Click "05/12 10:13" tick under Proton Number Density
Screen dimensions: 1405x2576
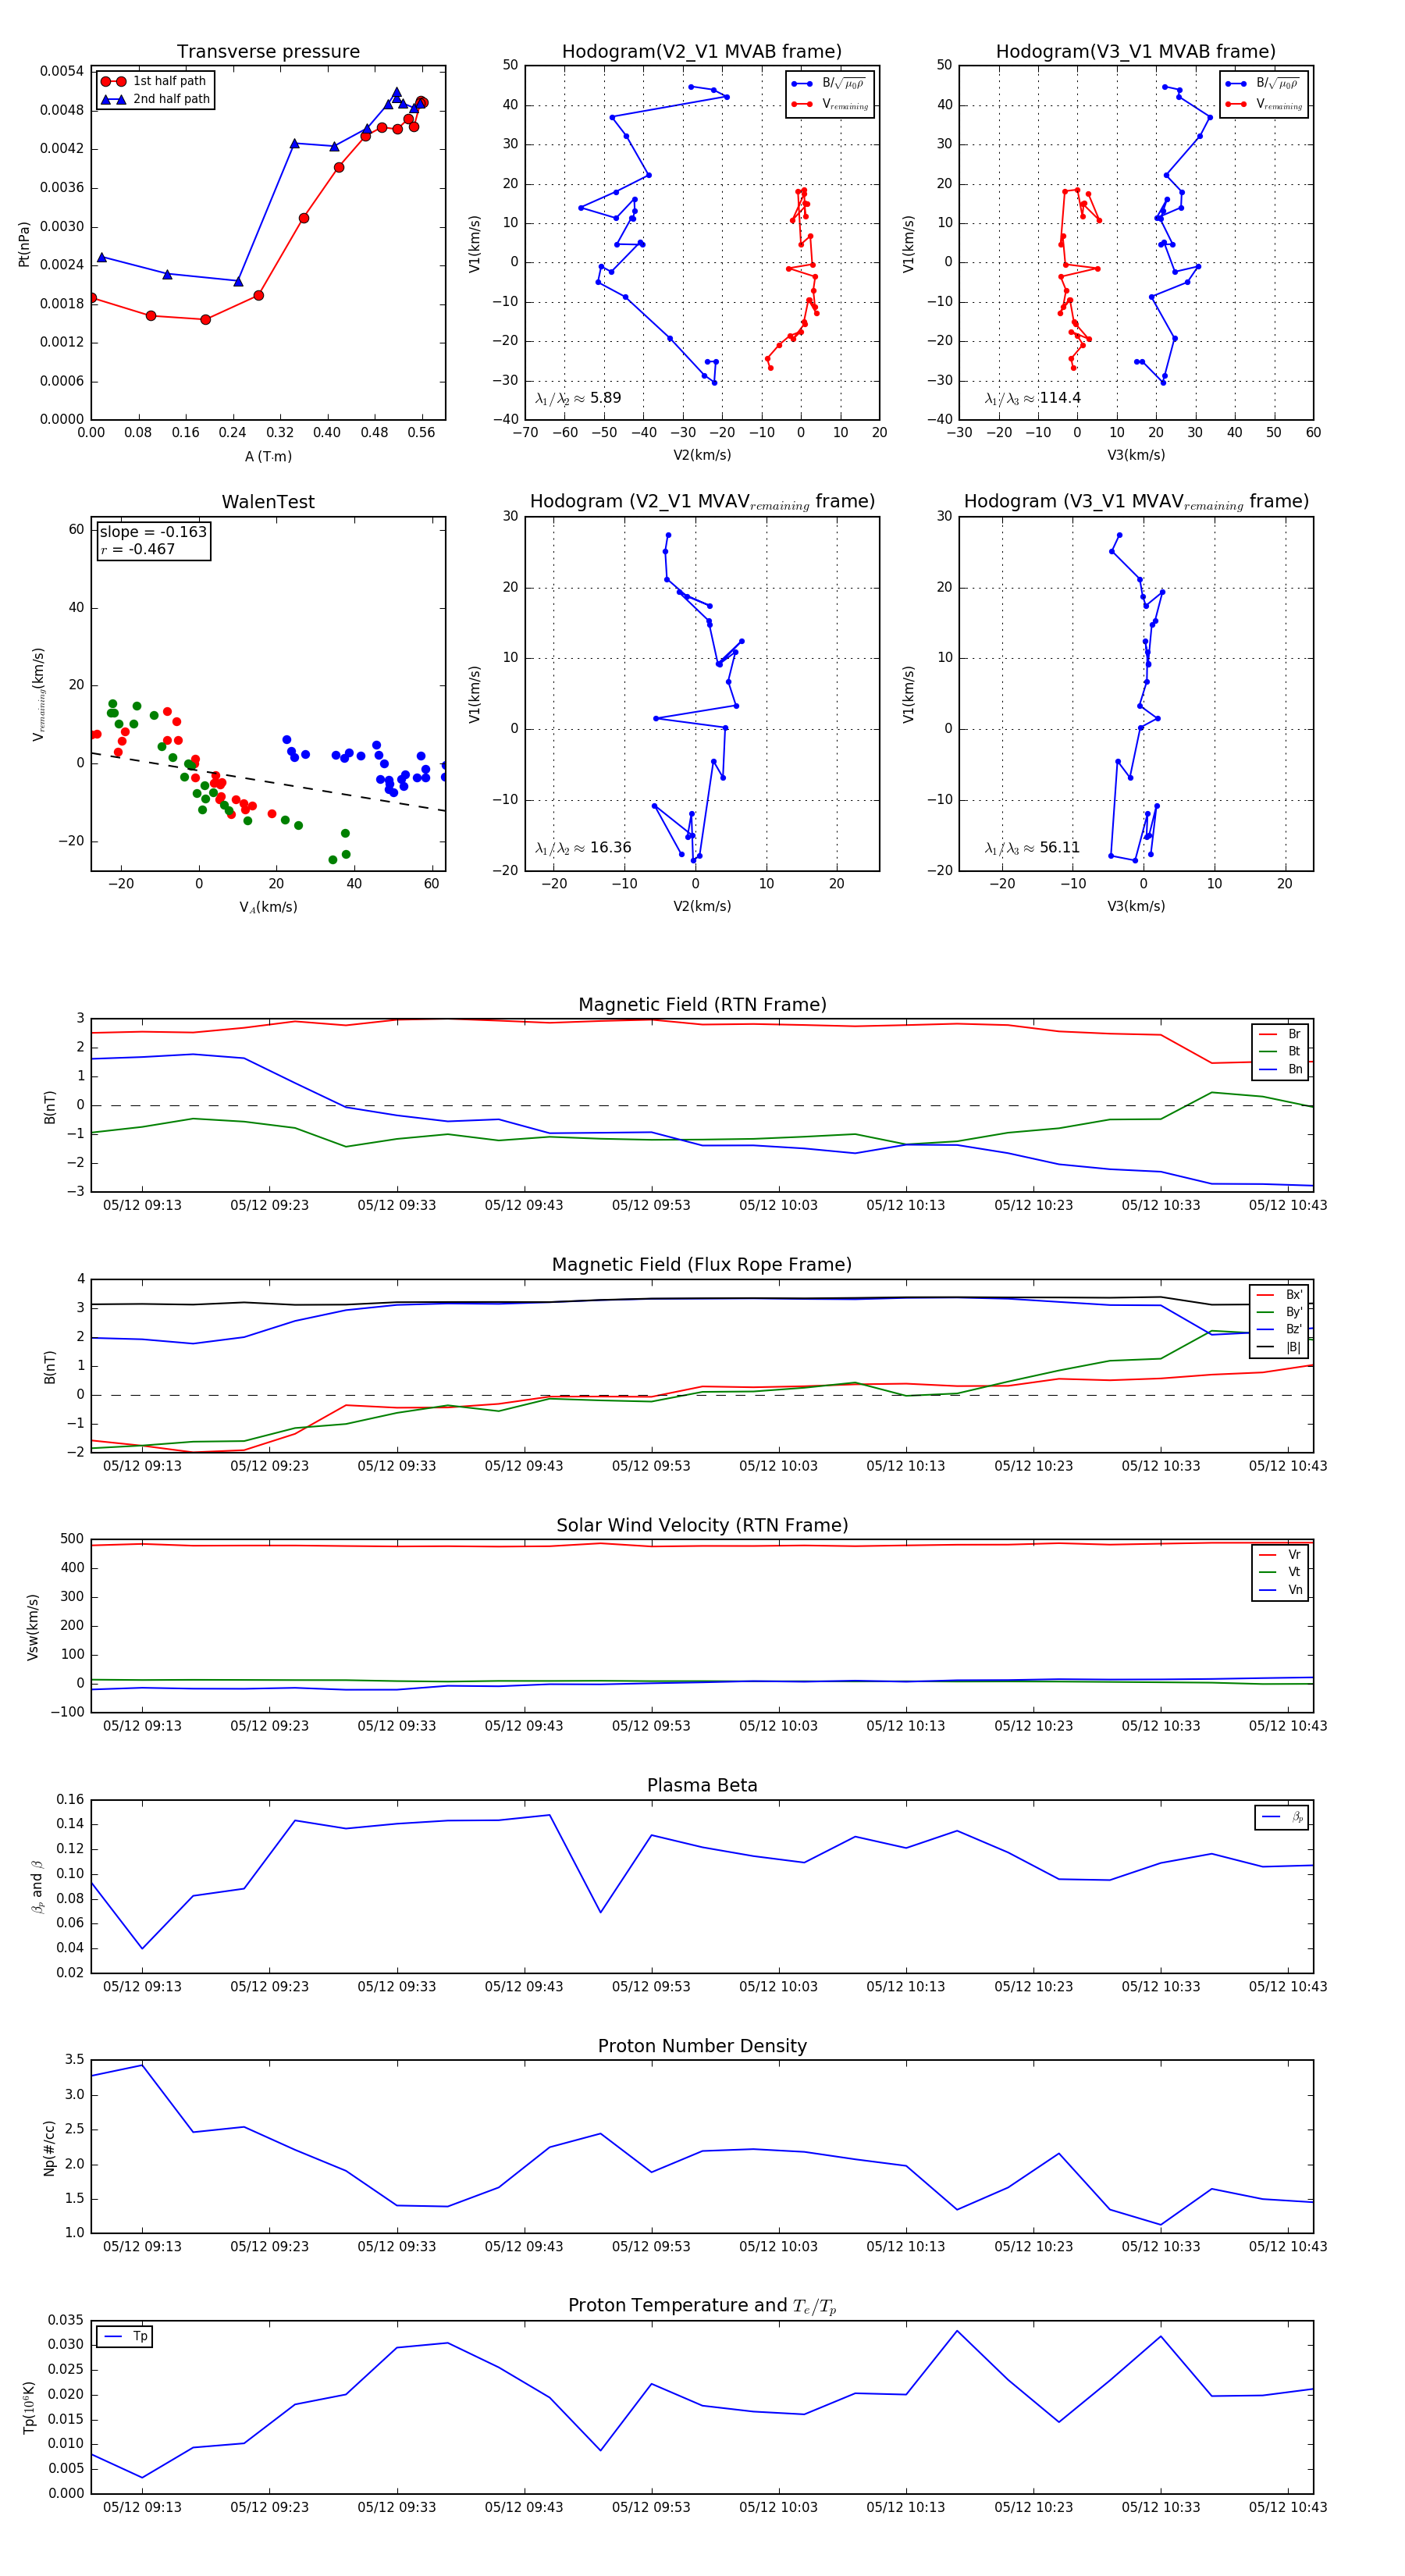pos(906,2246)
